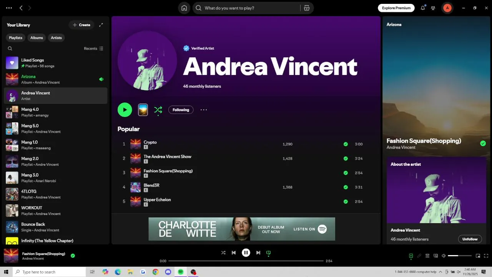
Task: Toggle repeat in the player bar
Action: (269, 253)
